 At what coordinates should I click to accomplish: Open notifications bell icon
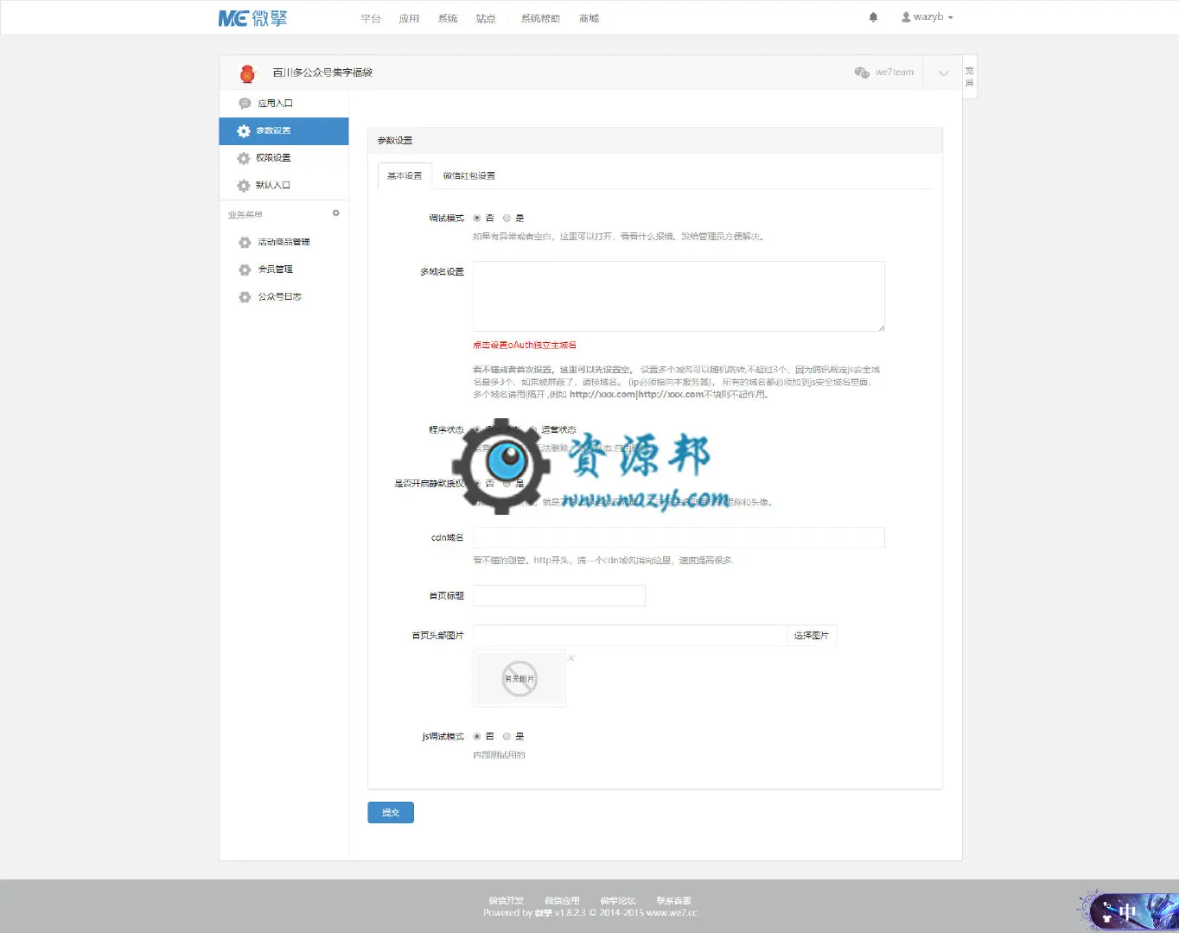pyautogui.click(x=873, y=17)
